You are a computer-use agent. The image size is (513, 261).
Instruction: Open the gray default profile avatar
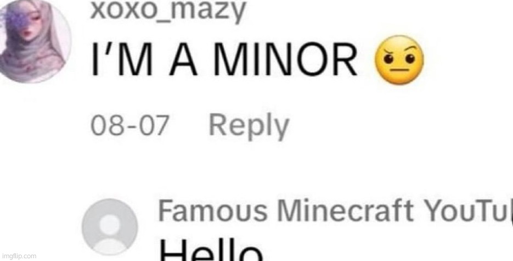point(110,227)
